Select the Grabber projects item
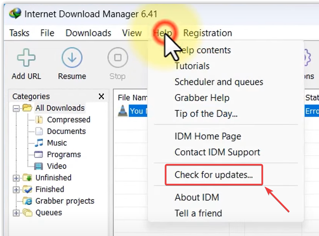This screenshot has height=236, width=319. (x=65, y=201)
